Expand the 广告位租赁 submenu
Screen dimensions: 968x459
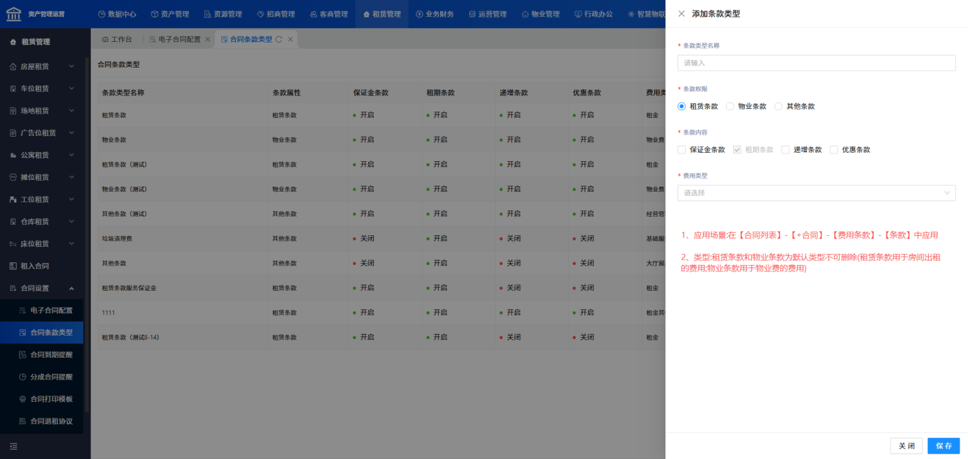click(x=72, y=133)
